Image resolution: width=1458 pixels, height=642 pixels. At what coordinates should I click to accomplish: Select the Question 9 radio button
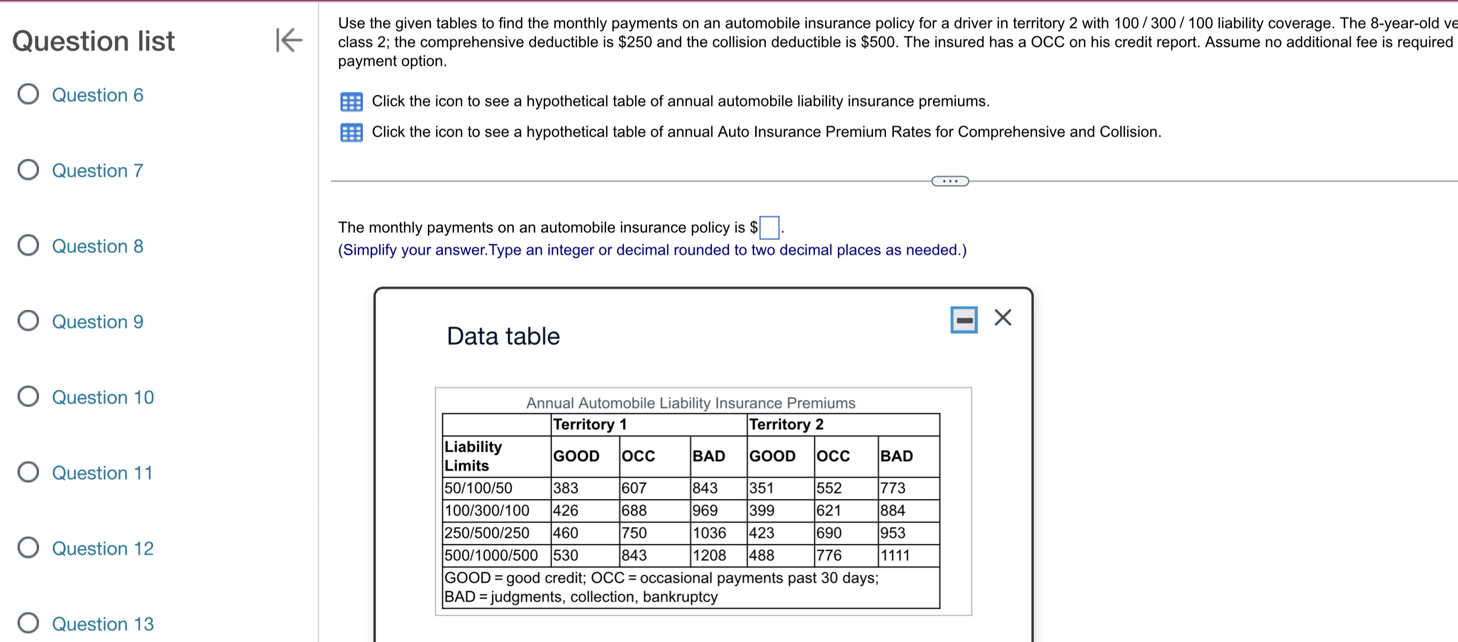tap(27, 320)
